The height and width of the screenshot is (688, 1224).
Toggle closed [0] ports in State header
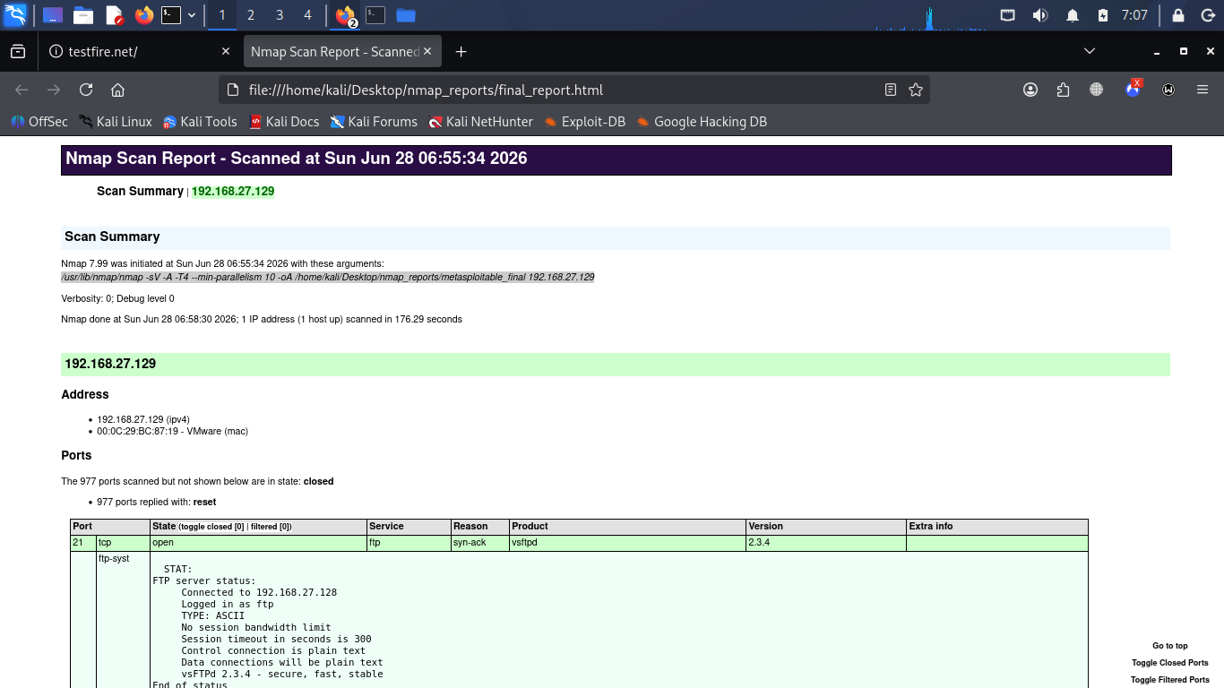tap(211, 527)
